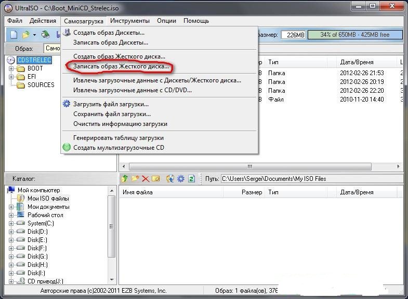This screenshot has width=408, height=299.
Task: Expand the Disk(D:) tree node
Action: [x=11, y=232]
